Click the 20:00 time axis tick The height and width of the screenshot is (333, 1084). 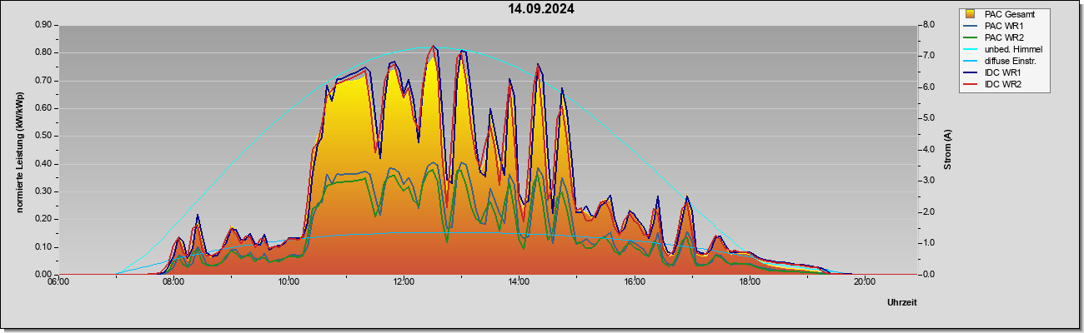click(865, 281)
